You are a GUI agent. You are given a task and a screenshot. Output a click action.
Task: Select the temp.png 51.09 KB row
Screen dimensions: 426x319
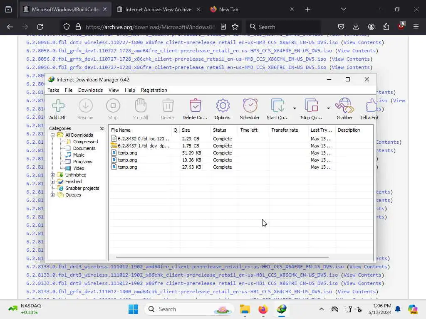[241, 153]
